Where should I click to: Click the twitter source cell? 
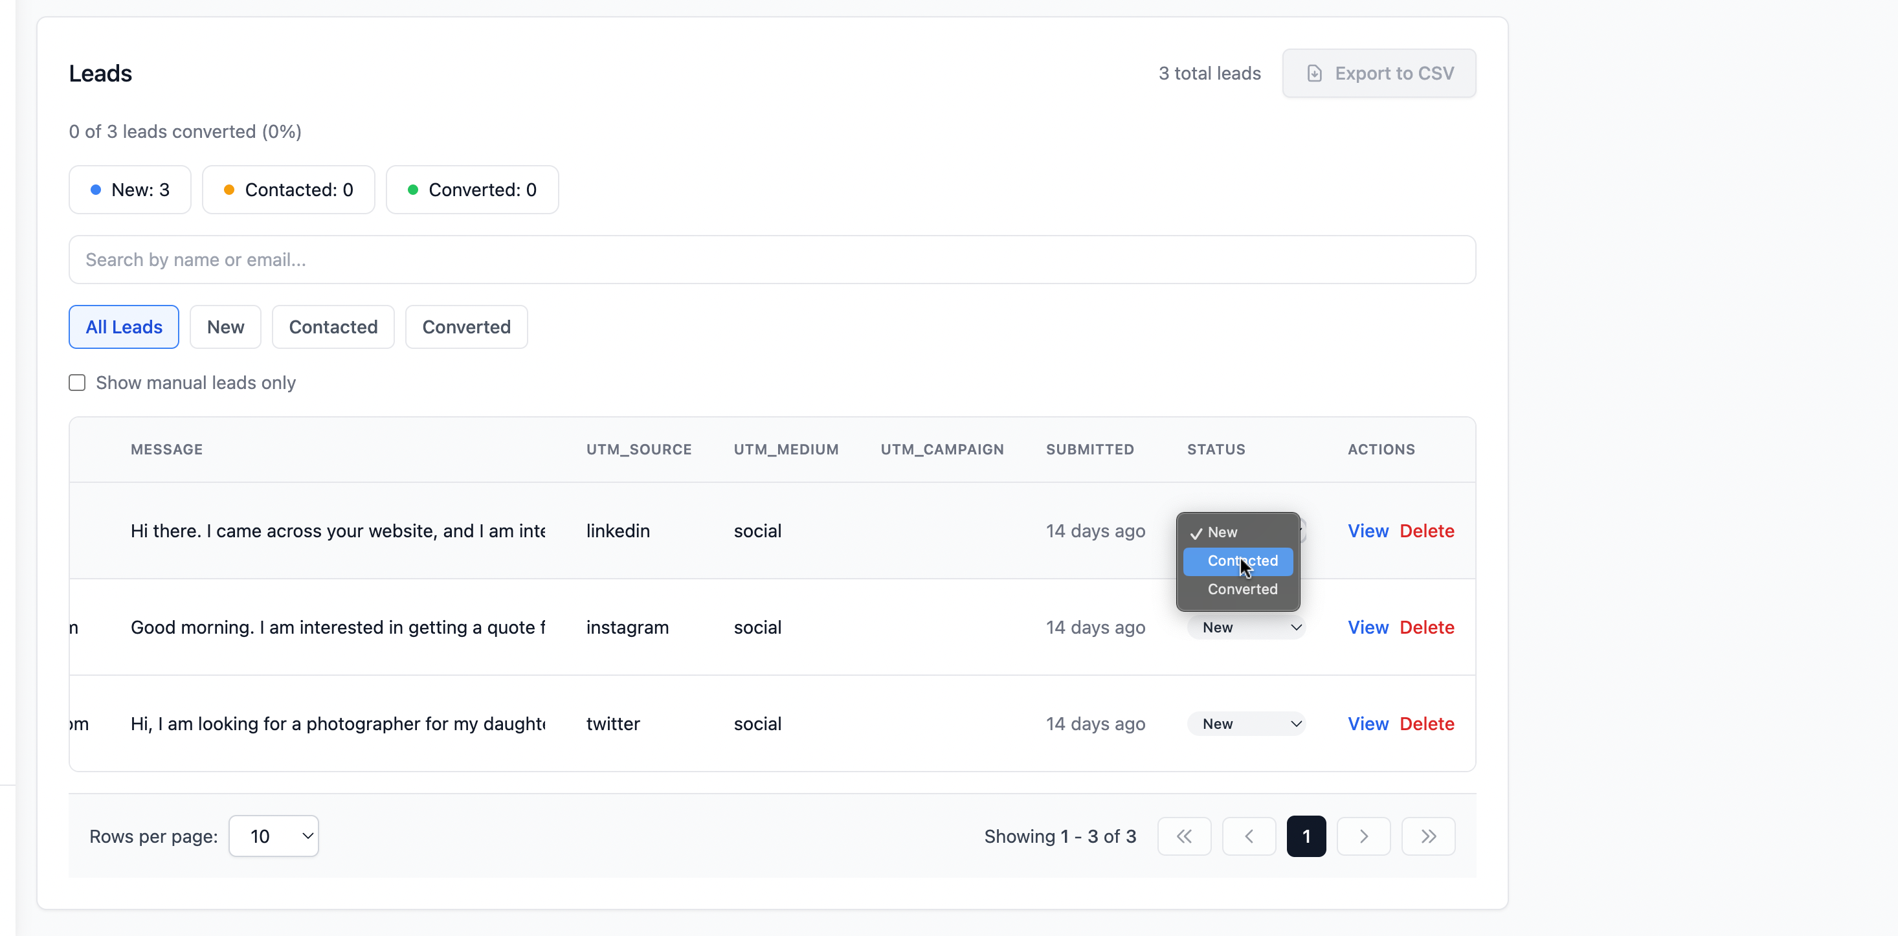(x=613, y=724)
